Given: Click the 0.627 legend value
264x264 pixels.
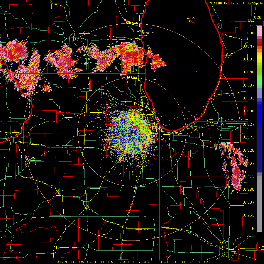Looking at the screenshot, I should click(x=248, y=124).
